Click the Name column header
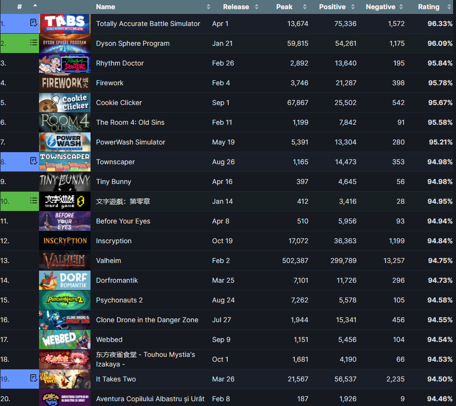Image resolution: width=456 pixels, height=406 pixels. pyautogui.click(x=105, y=7)
